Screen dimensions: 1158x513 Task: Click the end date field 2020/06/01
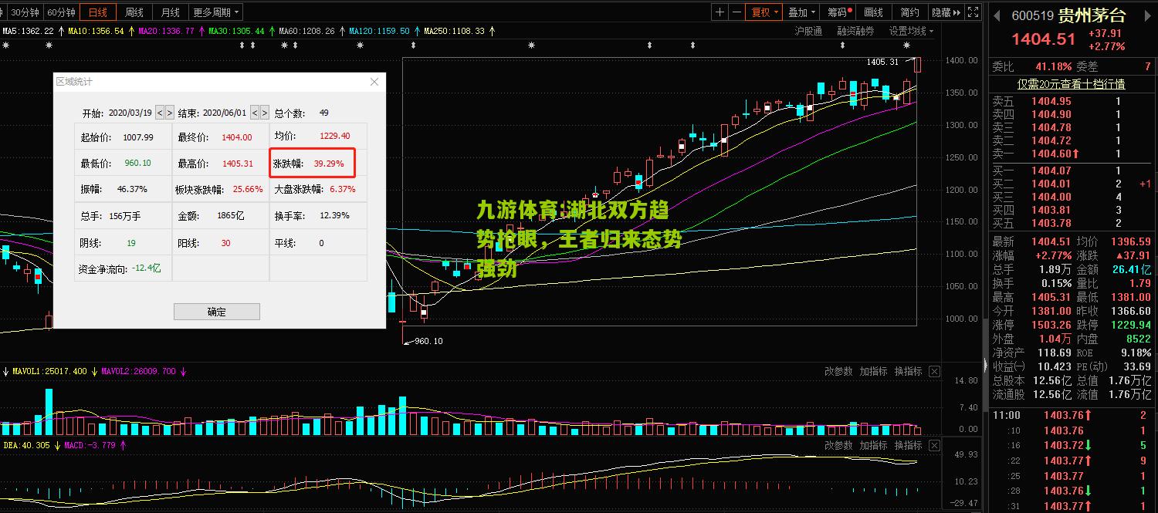225,113
